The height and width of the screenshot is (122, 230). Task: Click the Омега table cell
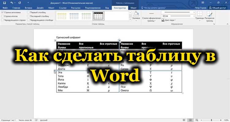pyautogui.click(x=125, y=91)
